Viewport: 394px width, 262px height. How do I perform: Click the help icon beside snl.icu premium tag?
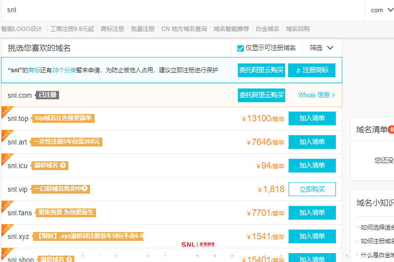click(63, 166)
